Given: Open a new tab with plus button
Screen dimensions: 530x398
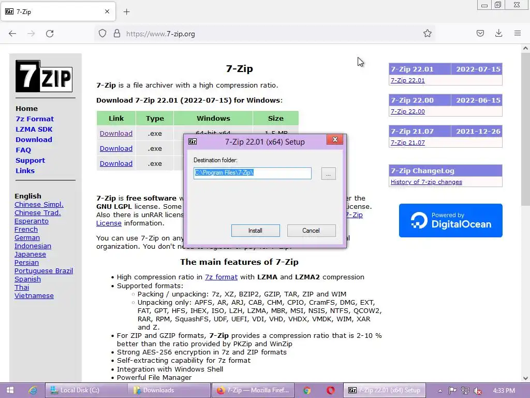Looking at the screenshot, I should [126, 12].
